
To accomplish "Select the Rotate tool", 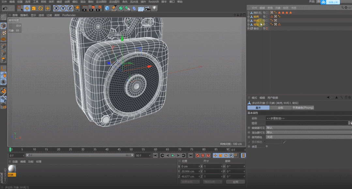I will [41, 8].
